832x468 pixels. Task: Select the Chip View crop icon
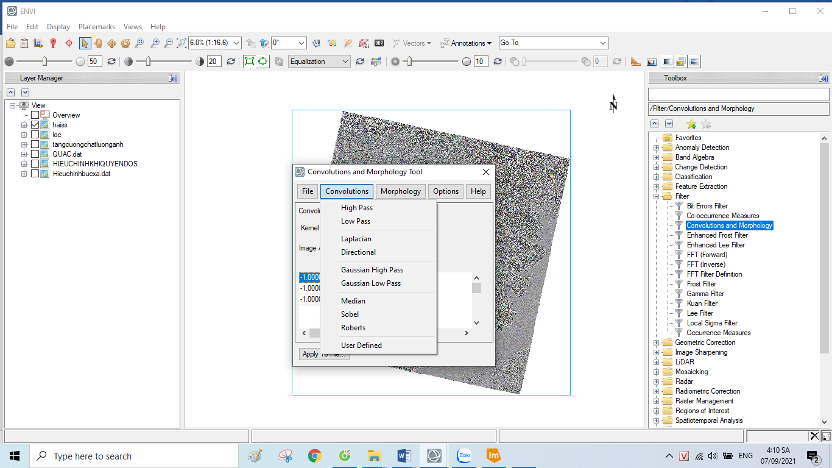point(38,43)
